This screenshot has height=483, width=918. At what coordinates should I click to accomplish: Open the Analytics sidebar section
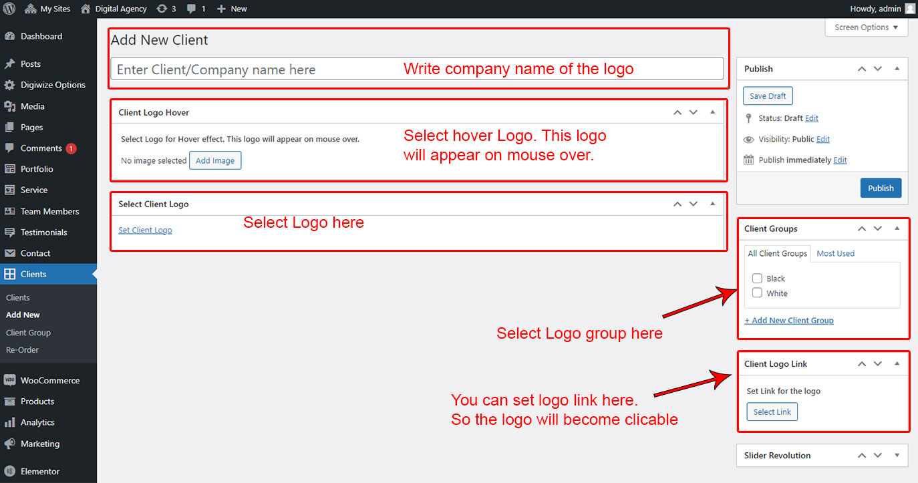[37, 422]
